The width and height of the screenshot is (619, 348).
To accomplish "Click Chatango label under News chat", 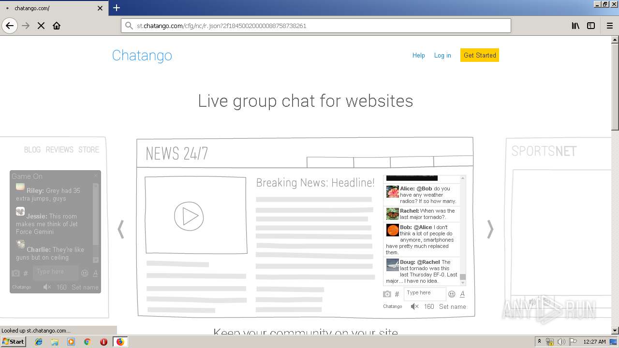I will 393,306.
